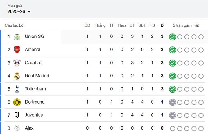Click the Juventus club crest
The image size is (208, 134).
[x=17, y=115]
